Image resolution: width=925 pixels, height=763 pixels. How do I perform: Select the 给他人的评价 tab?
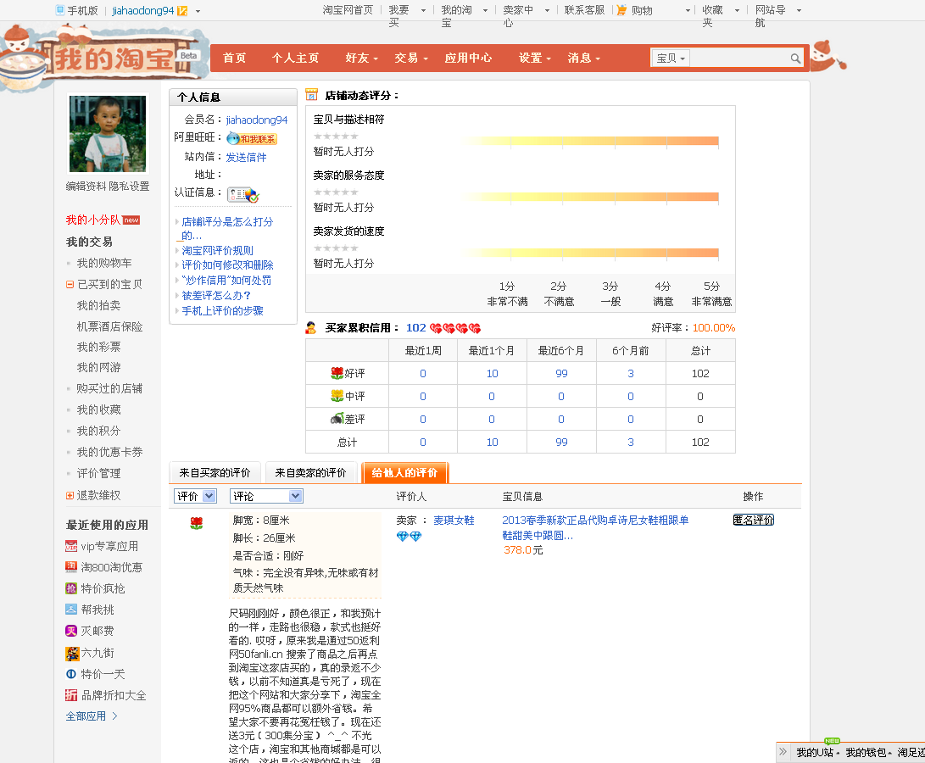pos(404,473)
